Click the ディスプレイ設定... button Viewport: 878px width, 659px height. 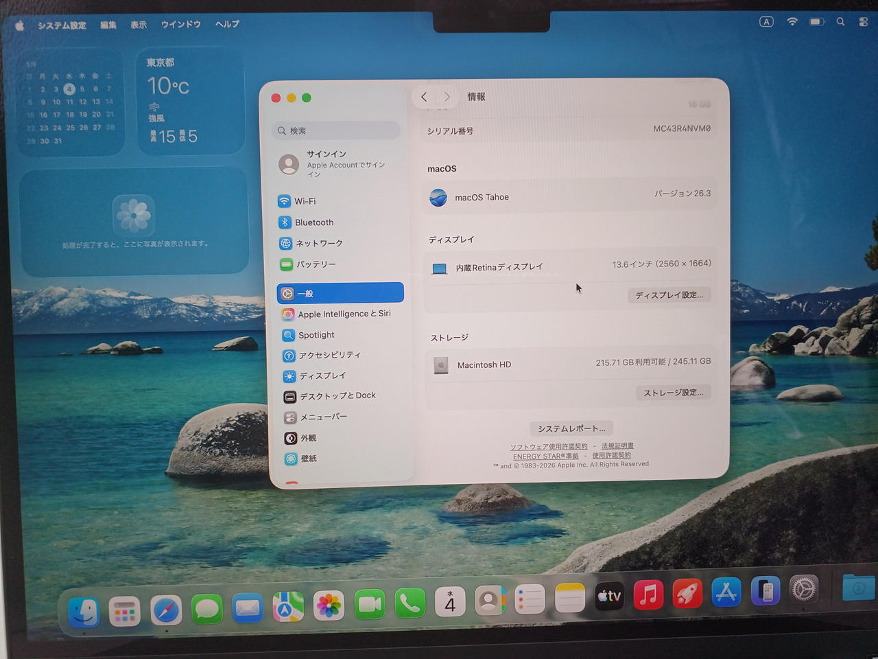669,295
